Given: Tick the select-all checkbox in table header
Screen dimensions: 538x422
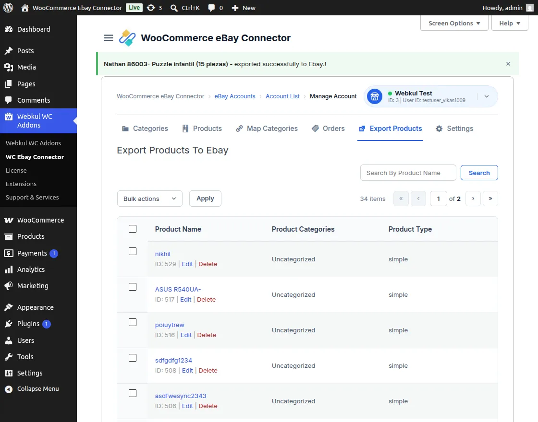Looking at the screenshot, I should point(133,229).
